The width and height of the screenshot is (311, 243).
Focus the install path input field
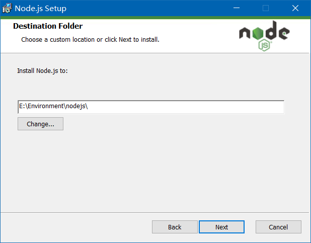(151, 107)
